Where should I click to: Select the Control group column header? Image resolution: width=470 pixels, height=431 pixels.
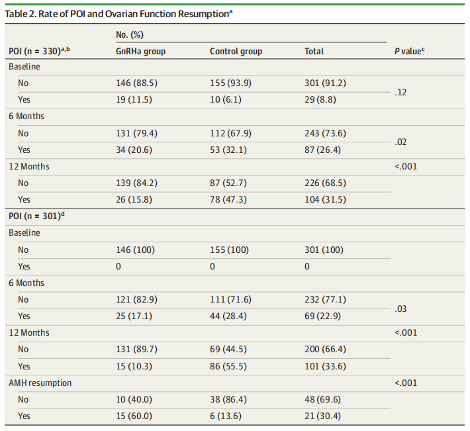[236, 51]
